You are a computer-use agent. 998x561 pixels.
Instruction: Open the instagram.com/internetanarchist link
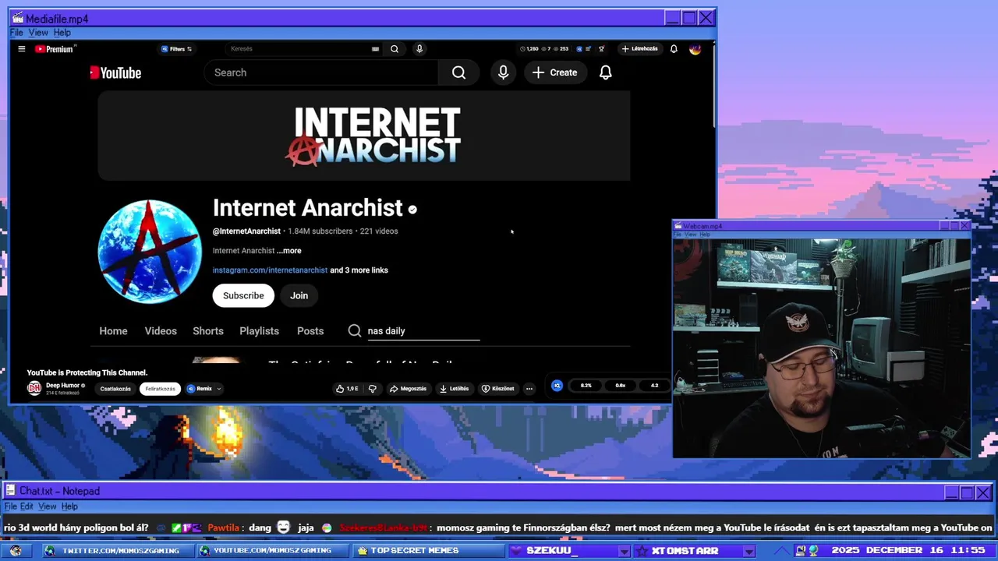(270, 270)
